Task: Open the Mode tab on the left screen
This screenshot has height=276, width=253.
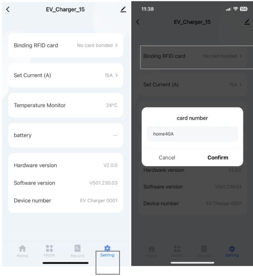Action: (x=49, y=251)
